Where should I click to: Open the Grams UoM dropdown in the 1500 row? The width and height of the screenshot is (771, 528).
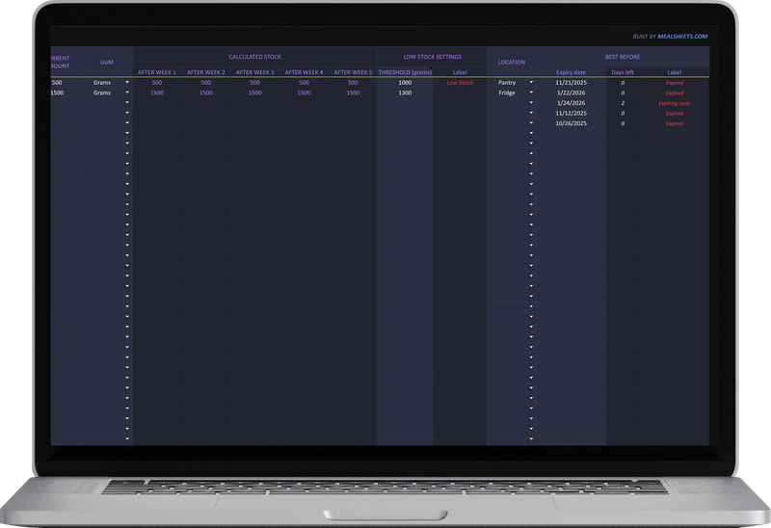[127, 92]
